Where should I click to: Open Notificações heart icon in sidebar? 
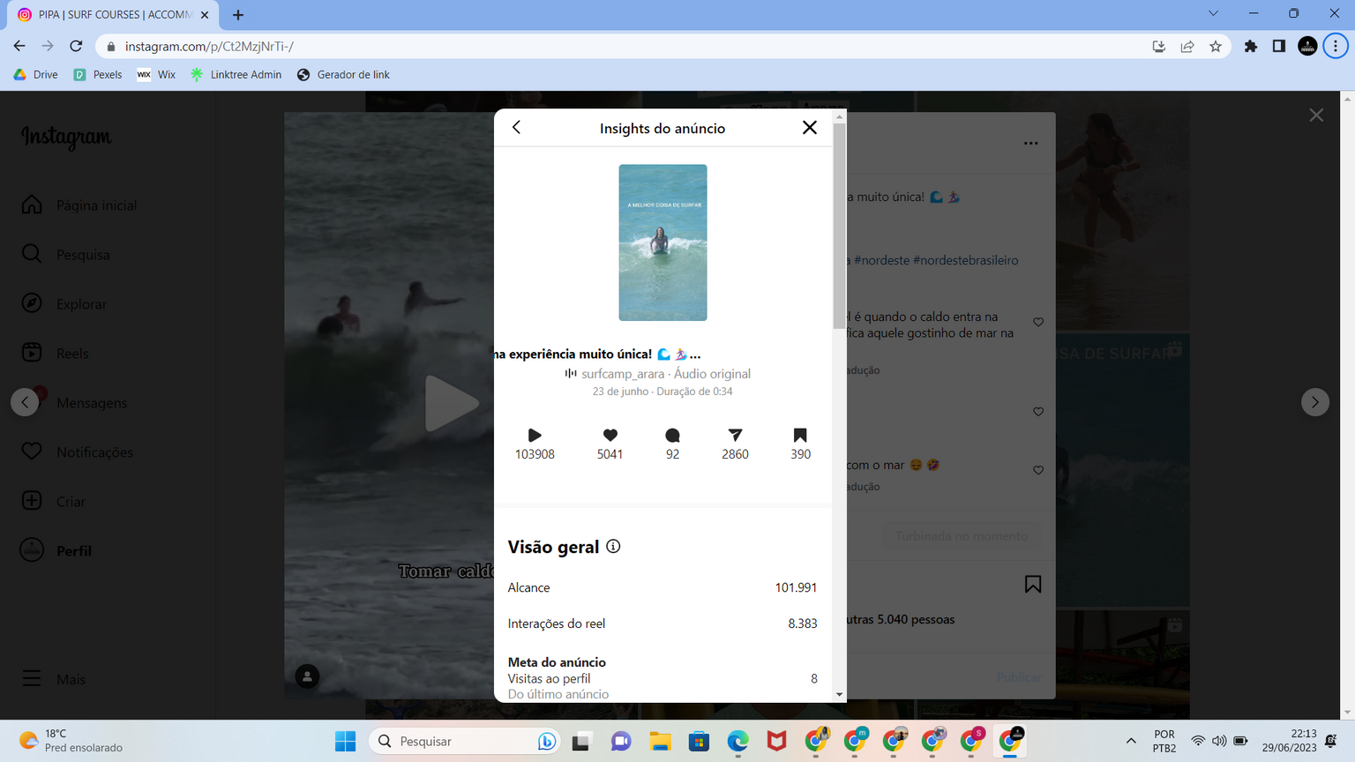click(x=32, y=452)
